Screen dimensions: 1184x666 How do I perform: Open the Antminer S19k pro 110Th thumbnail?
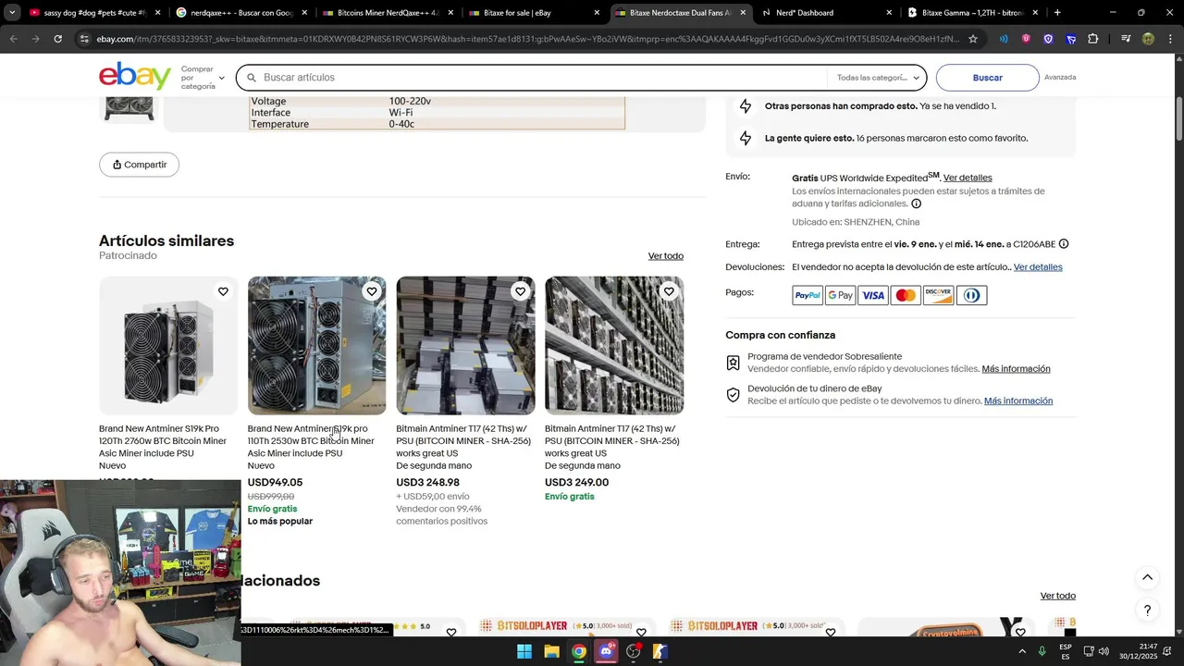(x=316, y=345)
